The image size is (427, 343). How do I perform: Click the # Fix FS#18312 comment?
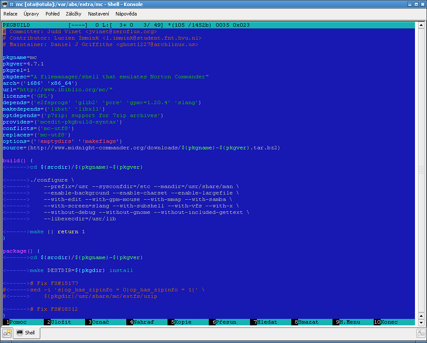coord(54,309)
